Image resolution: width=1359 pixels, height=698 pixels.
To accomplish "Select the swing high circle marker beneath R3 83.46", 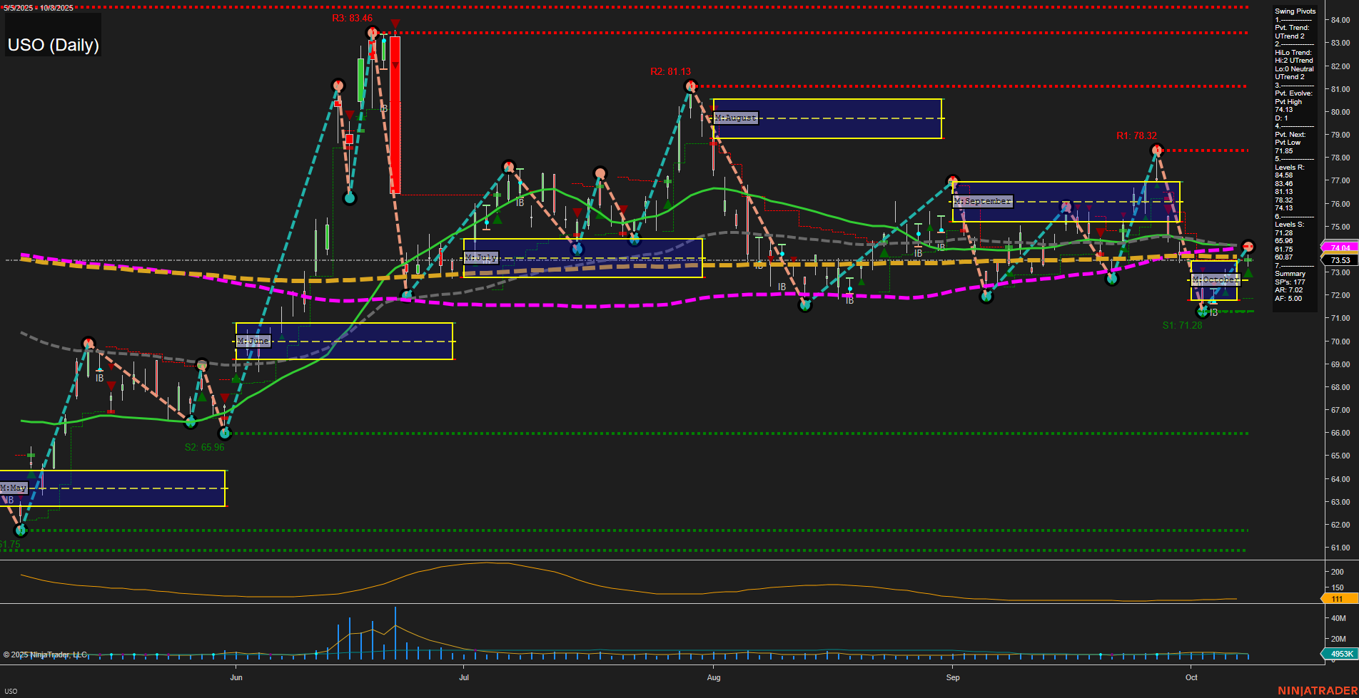I will click(x=372, y=33).
